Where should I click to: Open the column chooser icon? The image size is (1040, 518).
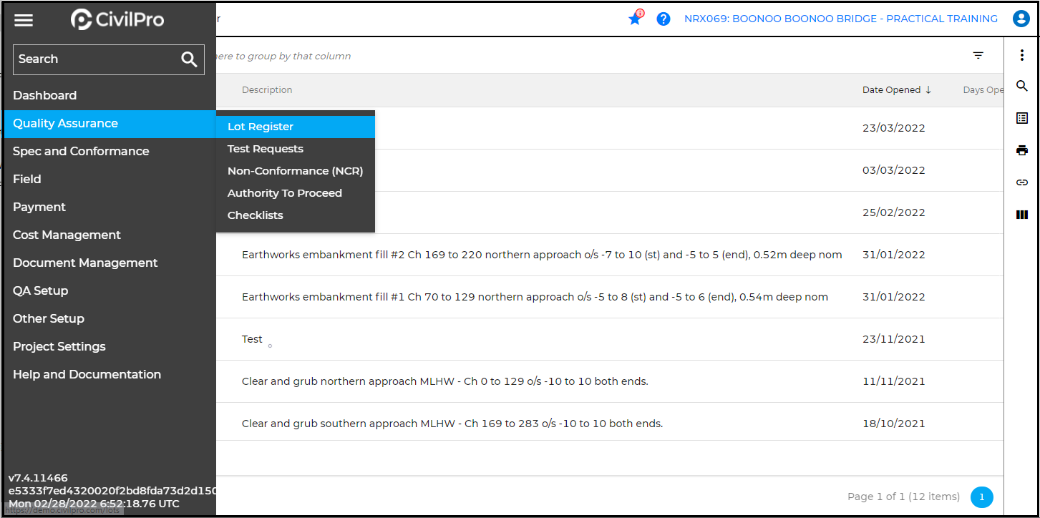[x=1022, y=215]
